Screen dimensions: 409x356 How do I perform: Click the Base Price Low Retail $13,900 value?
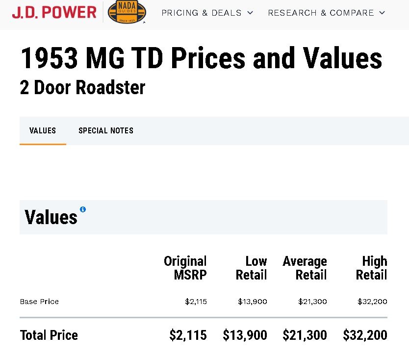[253, 302]
